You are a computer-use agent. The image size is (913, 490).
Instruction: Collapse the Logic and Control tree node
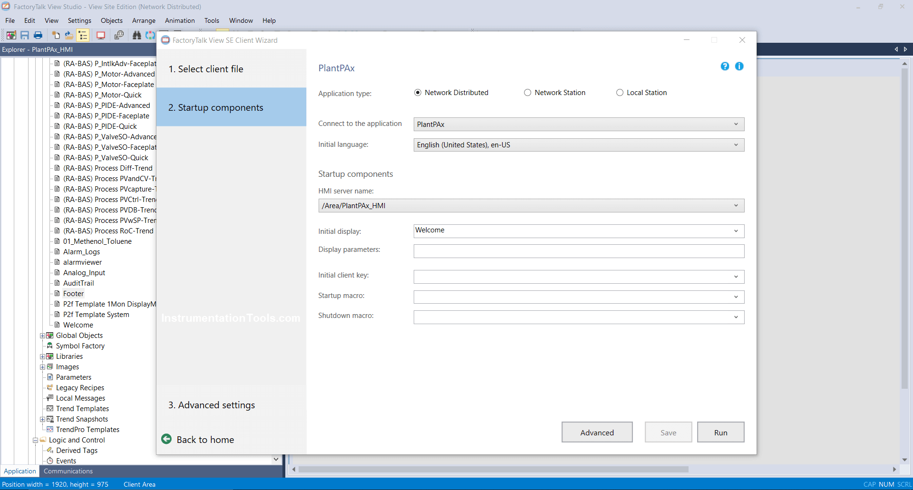pyautogui.click(x=35, y=440)
